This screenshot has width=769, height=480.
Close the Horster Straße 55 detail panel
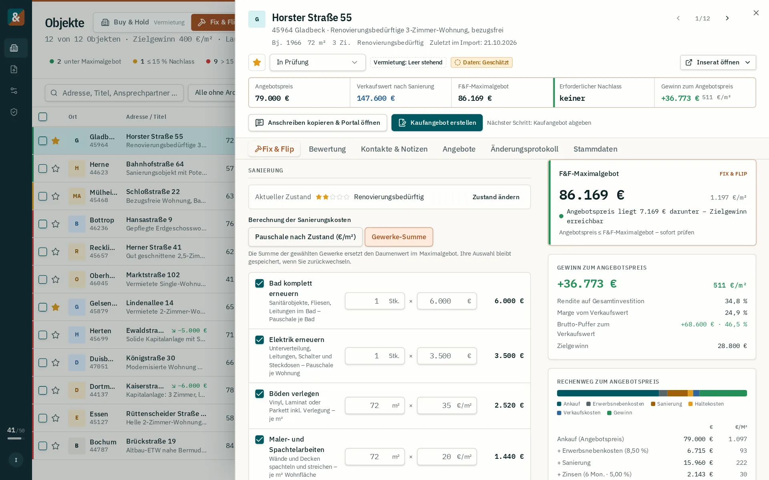756,13
